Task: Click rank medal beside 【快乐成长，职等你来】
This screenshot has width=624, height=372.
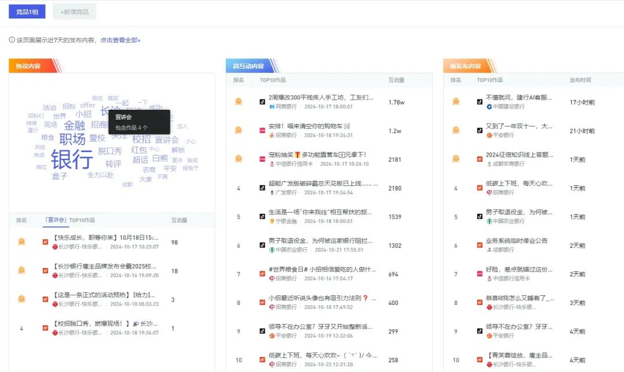Action: coord(21,241)
